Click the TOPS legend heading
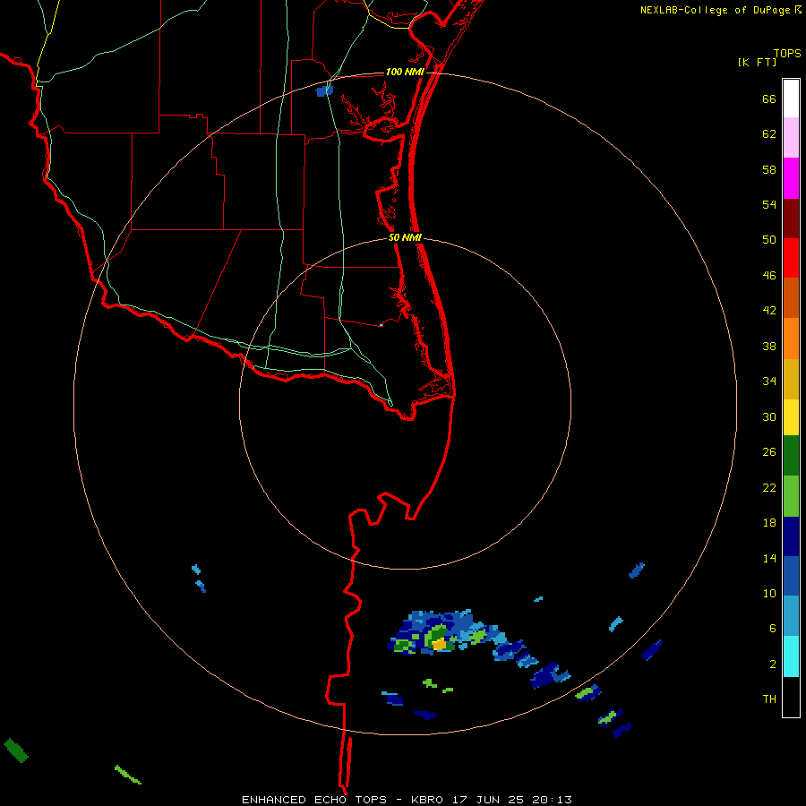The image size is (806, 806). pyautogui.click(x=787, y=53)
